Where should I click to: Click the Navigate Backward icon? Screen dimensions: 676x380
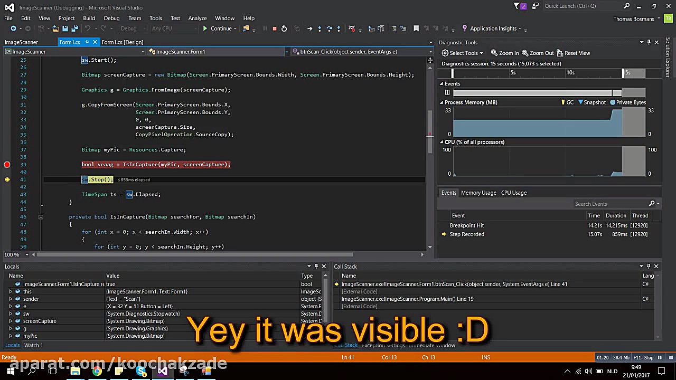tap(13, 28)
